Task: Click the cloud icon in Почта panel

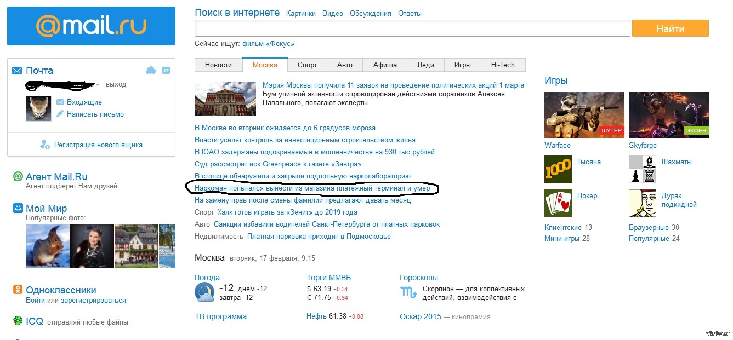Action: [x=151, y=70]
